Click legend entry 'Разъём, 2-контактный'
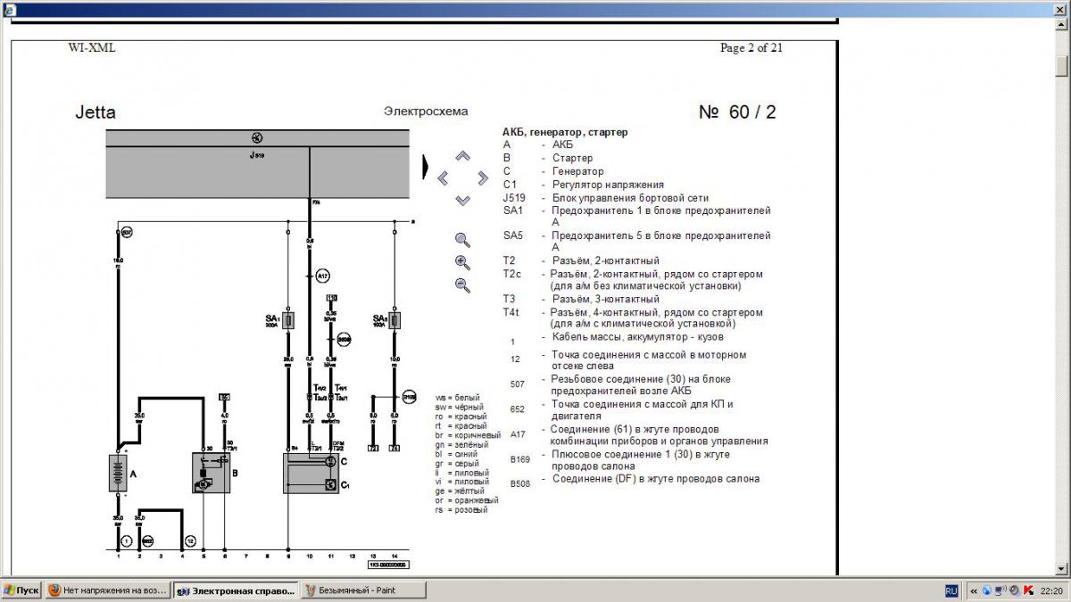The image size is (1071, 602). click(605, 261)
